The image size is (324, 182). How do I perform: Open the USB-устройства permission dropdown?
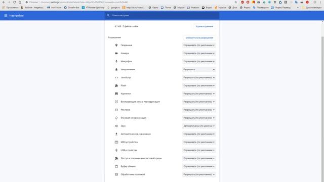(x=199, y=150)
